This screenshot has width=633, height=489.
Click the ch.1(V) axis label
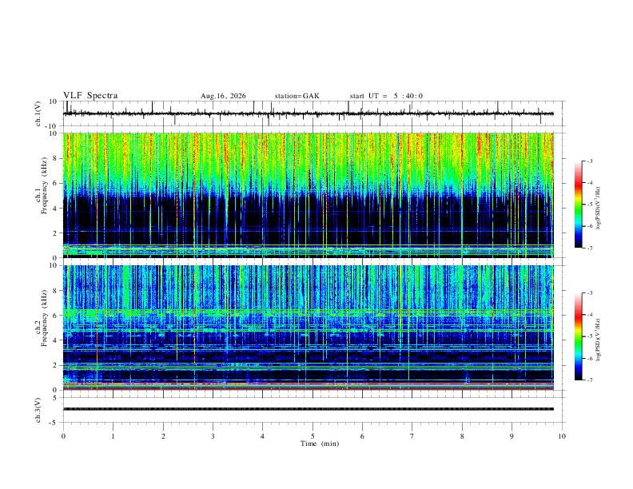click(38, 113)
